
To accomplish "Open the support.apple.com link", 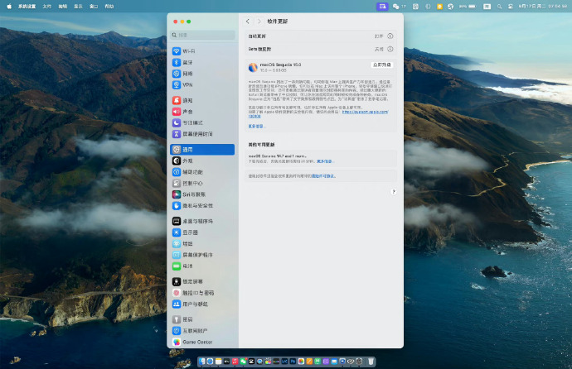I will (365, 112).
